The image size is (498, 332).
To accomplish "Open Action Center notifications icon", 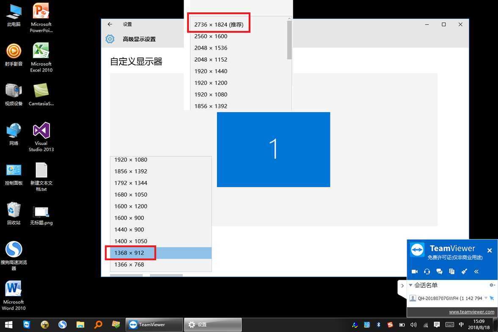I will click(437, 325).
